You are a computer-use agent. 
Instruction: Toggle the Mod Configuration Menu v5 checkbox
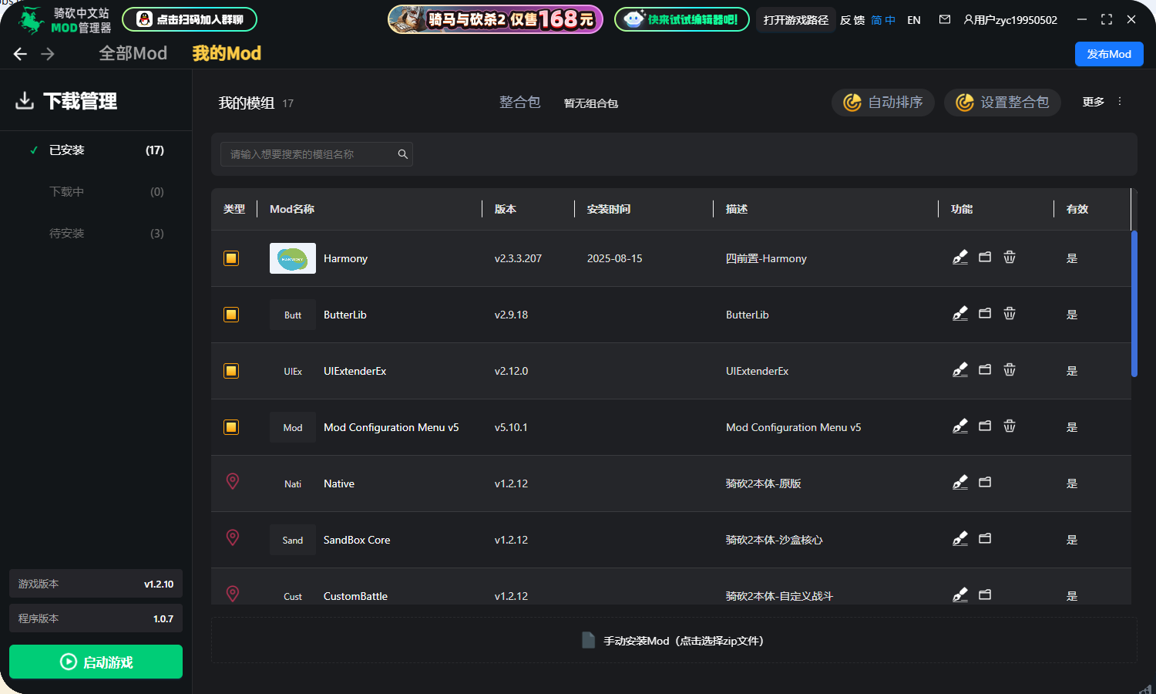tap(231, 427)
